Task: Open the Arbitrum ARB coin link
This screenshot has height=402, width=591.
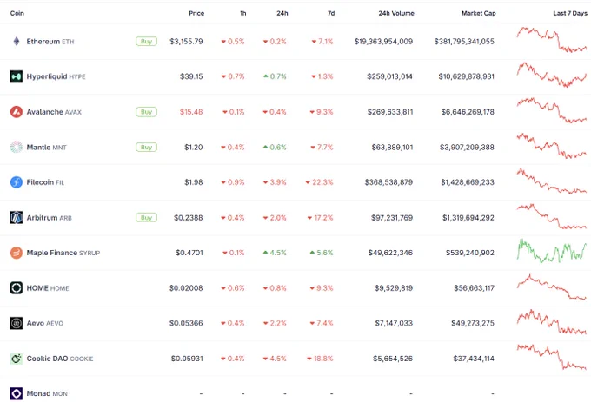Action: (49, 218)
